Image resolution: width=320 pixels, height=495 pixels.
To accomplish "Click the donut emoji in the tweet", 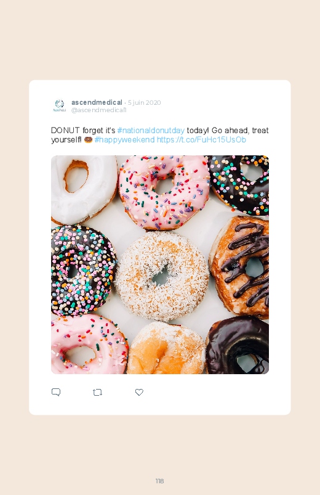I will tap(88, 139).
